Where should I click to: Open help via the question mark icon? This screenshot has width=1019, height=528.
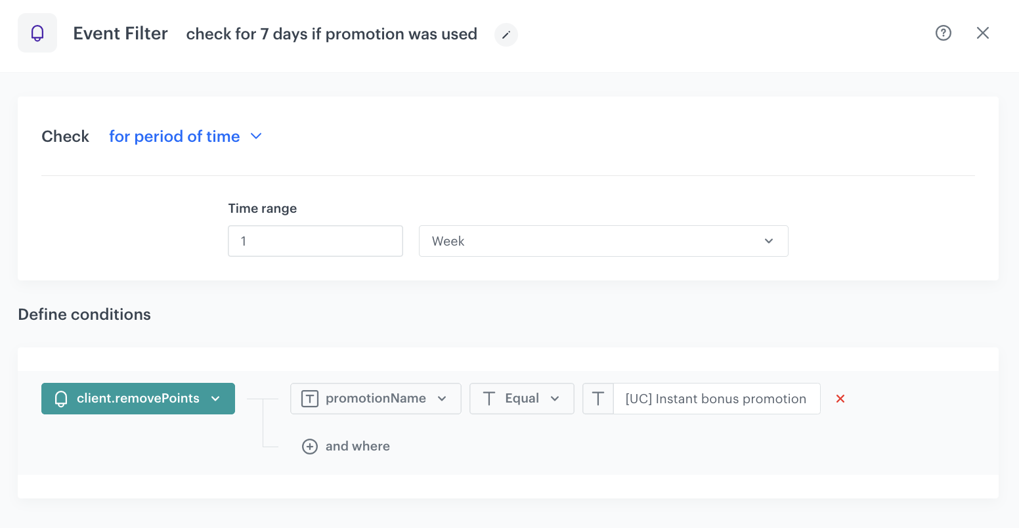coord(943,32)
